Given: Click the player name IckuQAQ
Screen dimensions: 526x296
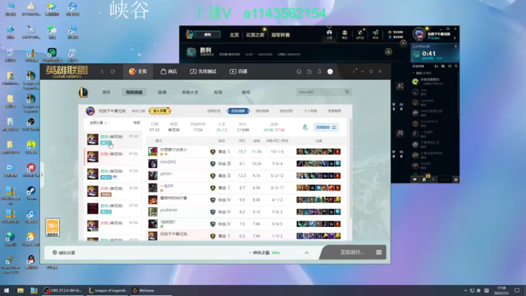Looking at the screenshot, I should [168, 162].
